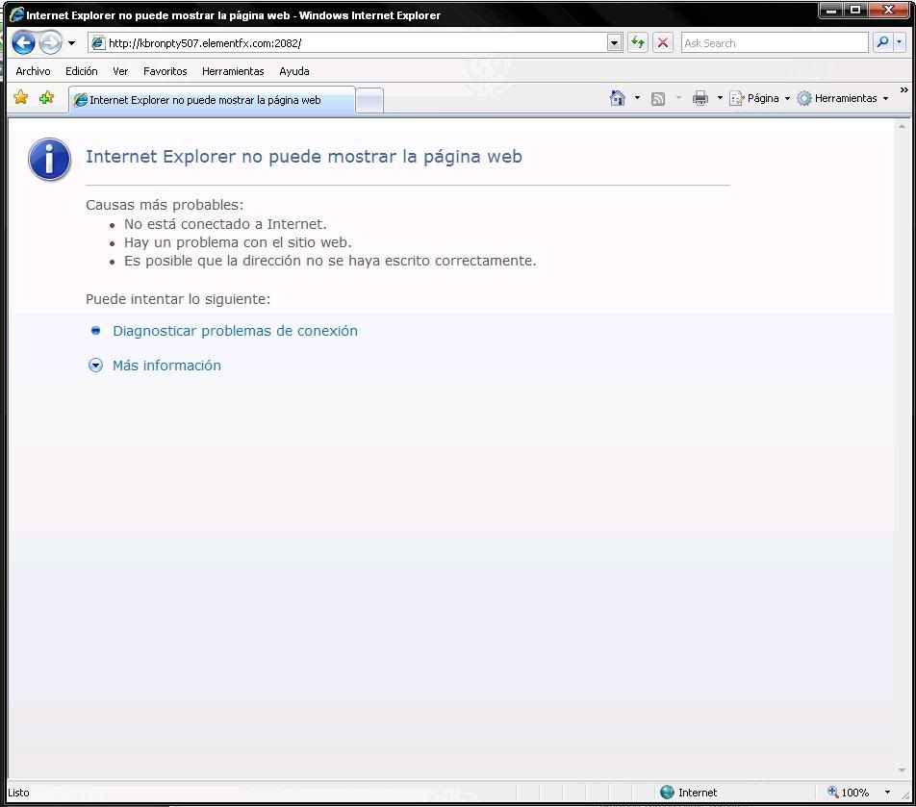Click the IE logo in title bar
Viewport: 916px width, 807px height.
coord(17,14)
